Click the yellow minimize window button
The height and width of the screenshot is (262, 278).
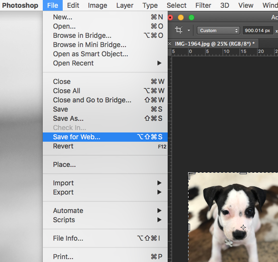coord(181,17)
